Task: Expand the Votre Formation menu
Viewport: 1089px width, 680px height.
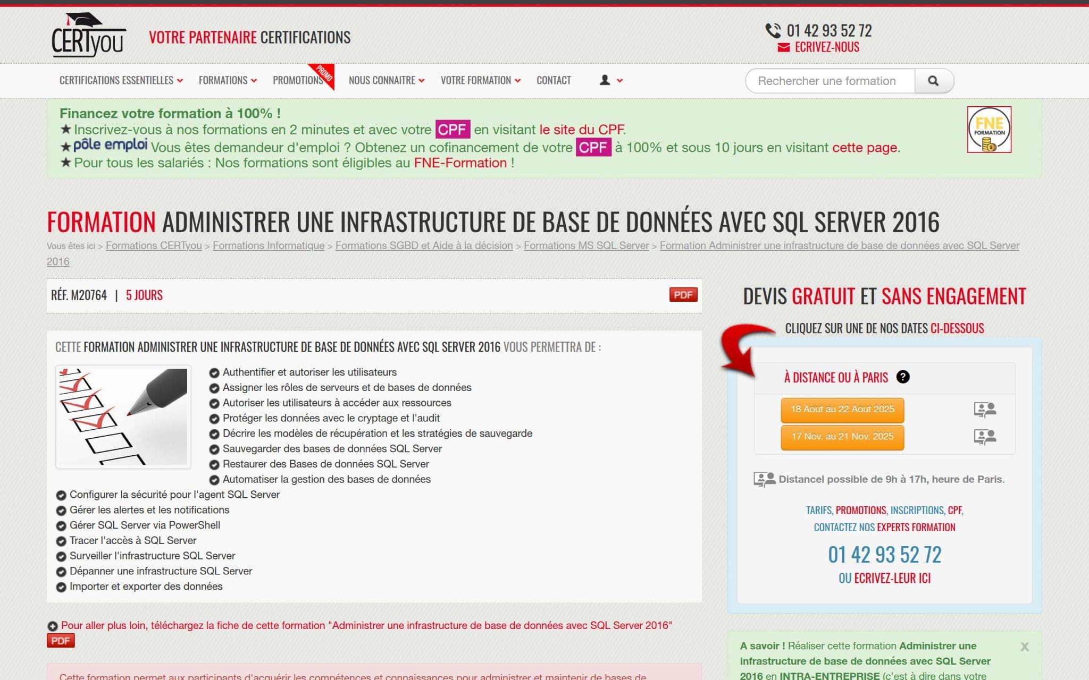Action: tap(481, 80)
